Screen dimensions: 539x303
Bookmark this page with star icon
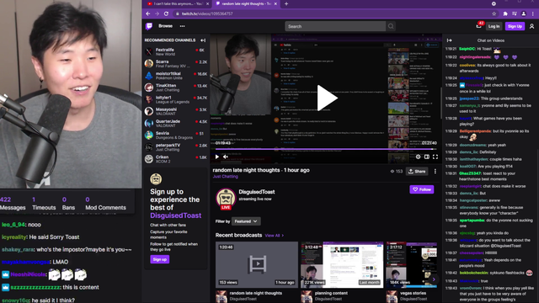pyautogui.click(x=494, y=13)
